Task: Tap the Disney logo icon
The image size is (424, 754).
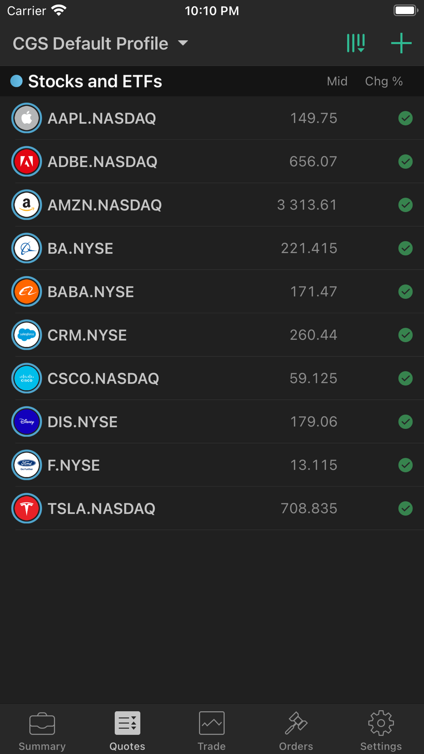Action: [27, 422]
